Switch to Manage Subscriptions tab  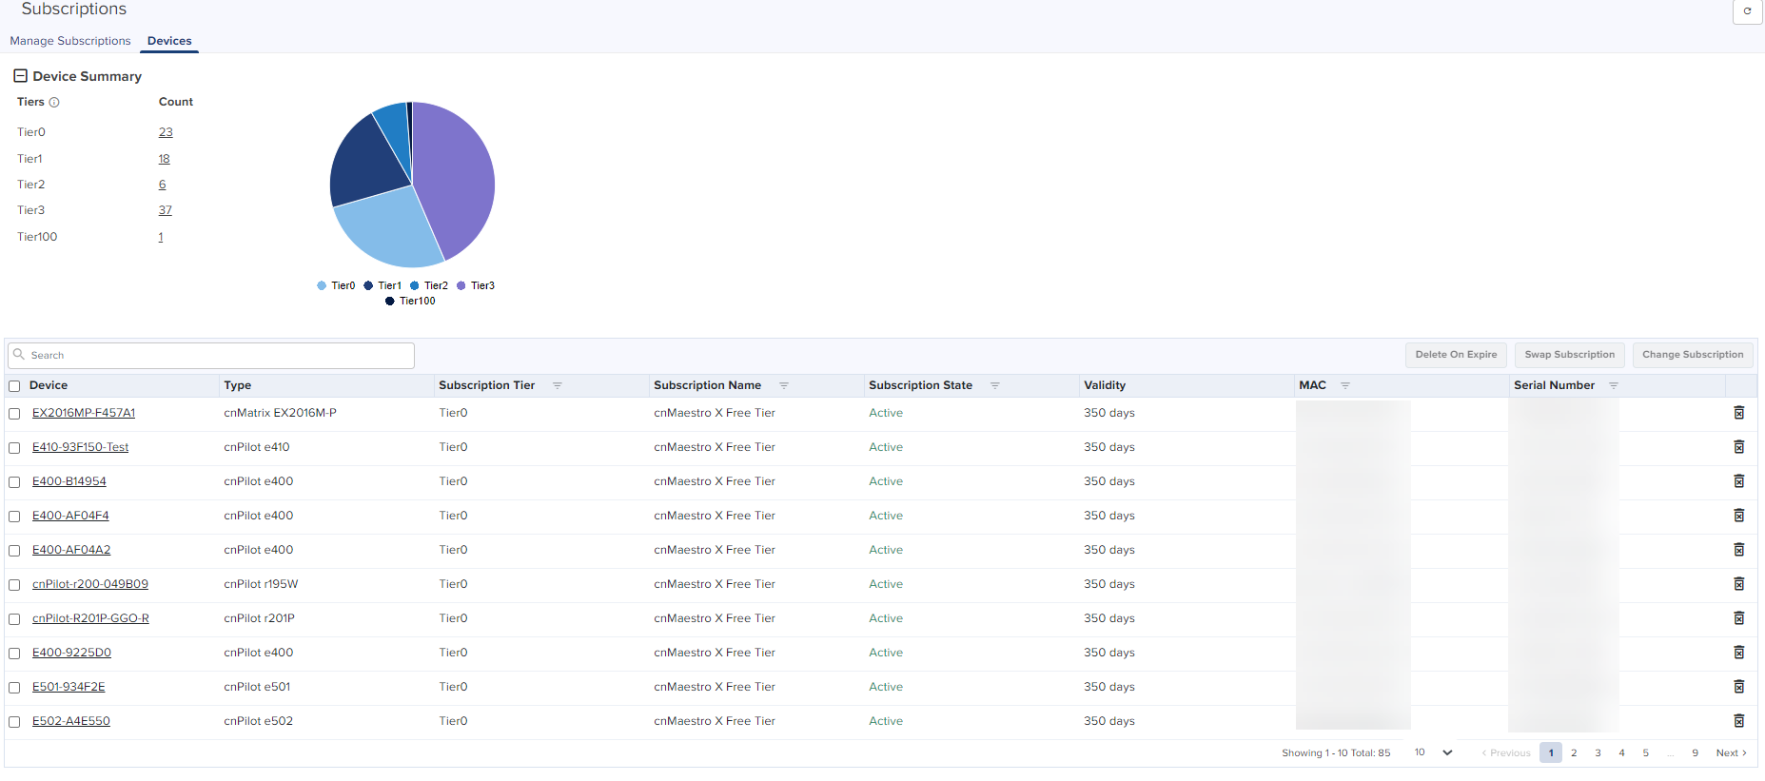[70, 41]
